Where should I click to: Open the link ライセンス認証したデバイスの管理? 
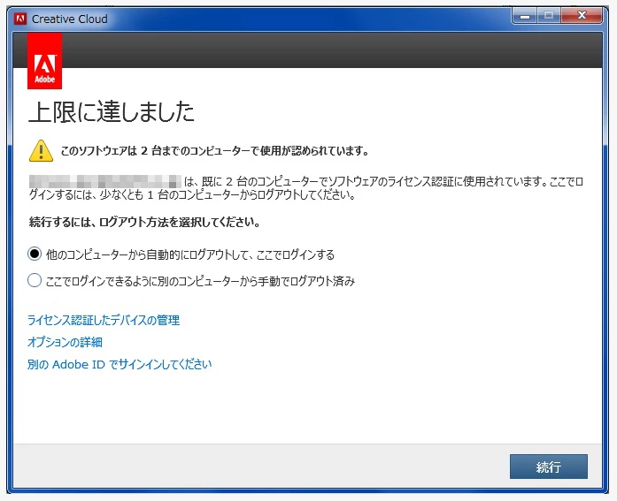104,320
